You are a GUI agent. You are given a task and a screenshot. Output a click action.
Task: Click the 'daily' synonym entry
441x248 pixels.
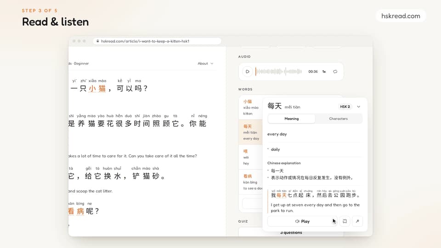(275, 149)
